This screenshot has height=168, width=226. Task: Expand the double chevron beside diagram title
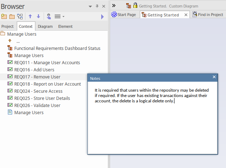click(114, 5)
